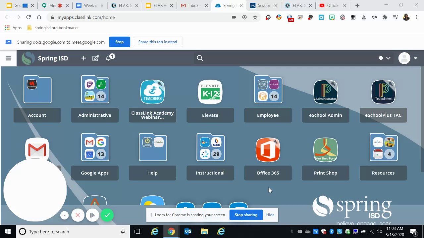Screen dimensions: 424x238
Task: Open the notifications bell
Action: [108, 58]
